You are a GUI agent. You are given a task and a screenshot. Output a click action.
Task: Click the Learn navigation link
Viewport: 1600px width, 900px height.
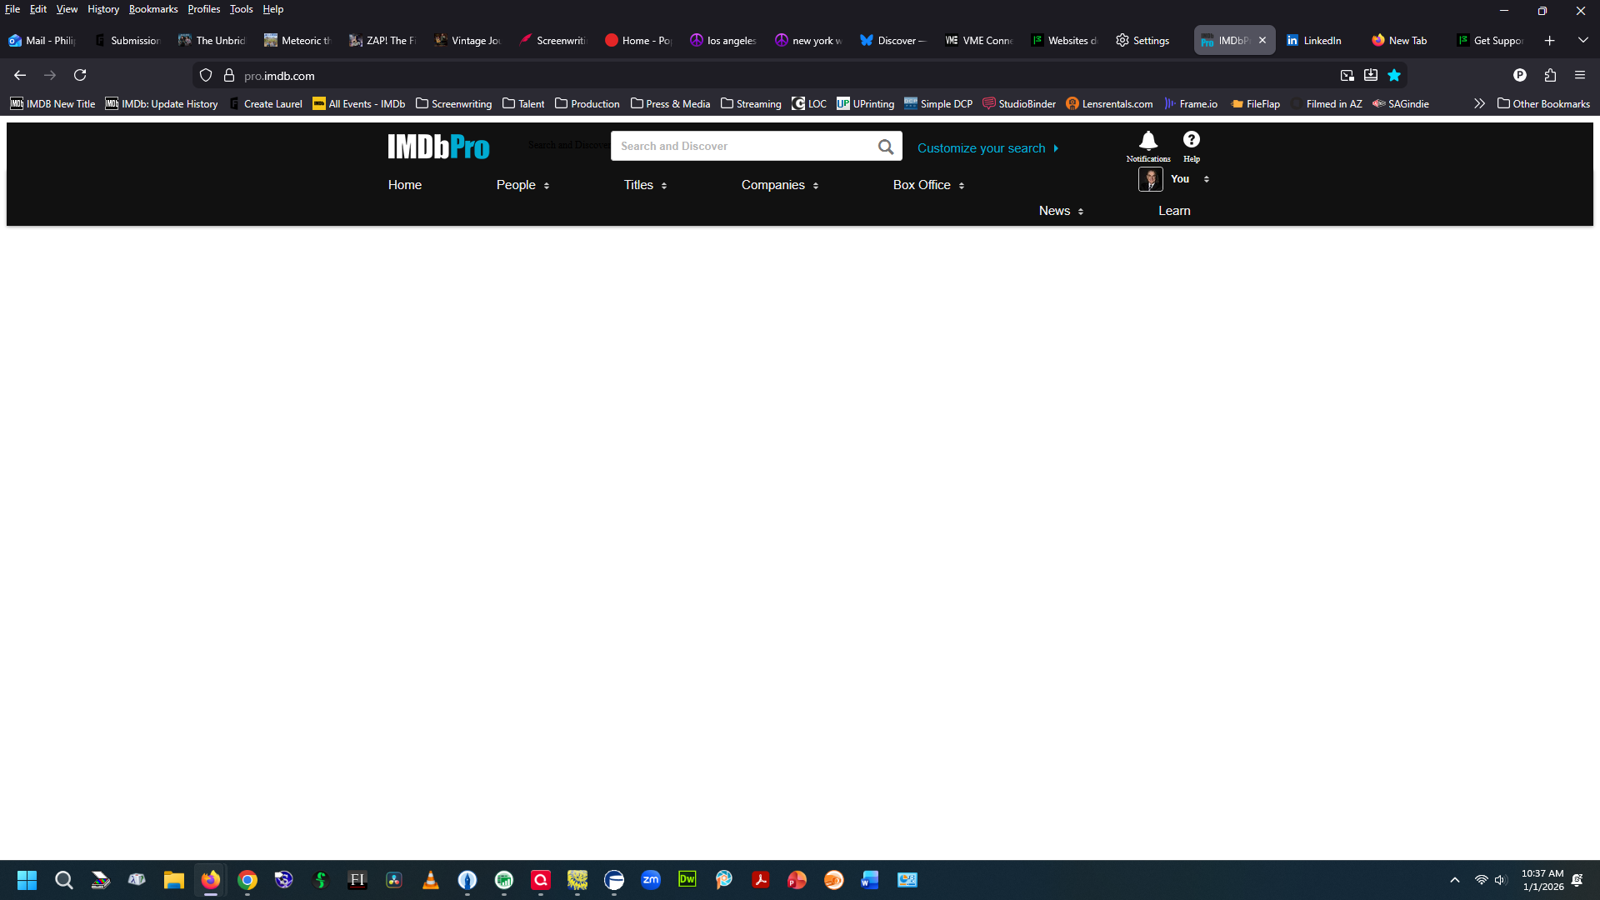point(1174,211)
